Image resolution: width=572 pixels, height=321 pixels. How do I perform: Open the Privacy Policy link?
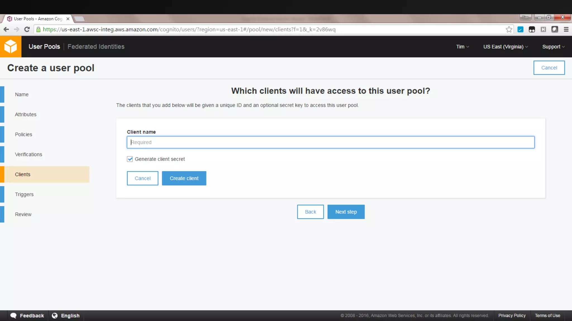point(512,315)
